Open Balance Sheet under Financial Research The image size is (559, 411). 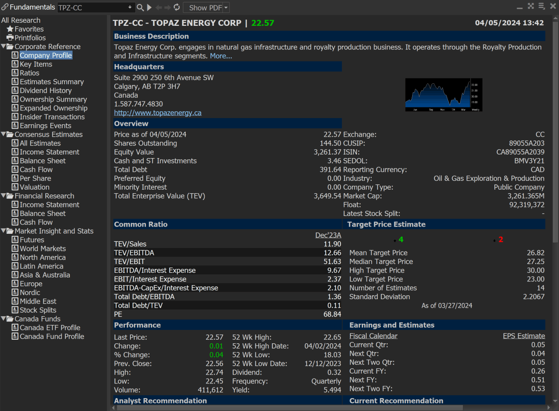click(43, 213)
